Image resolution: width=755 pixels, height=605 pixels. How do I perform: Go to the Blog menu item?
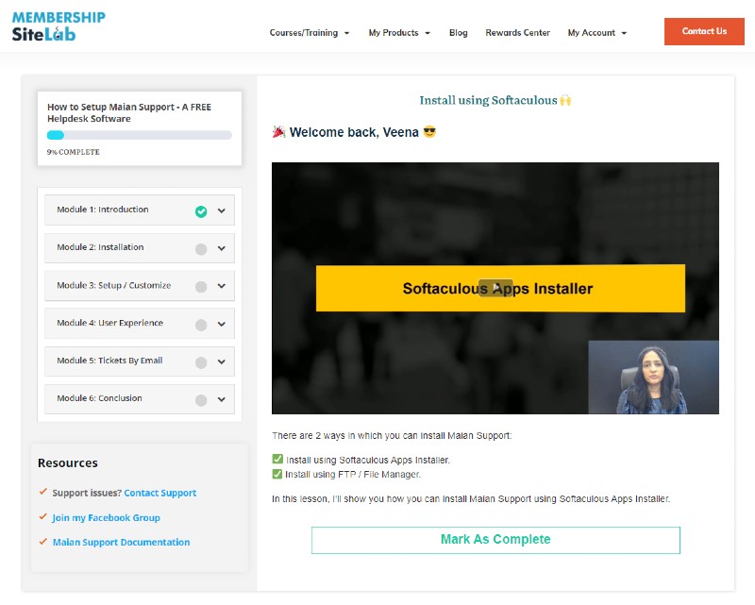pyautogui.click(x=458, y=33)
